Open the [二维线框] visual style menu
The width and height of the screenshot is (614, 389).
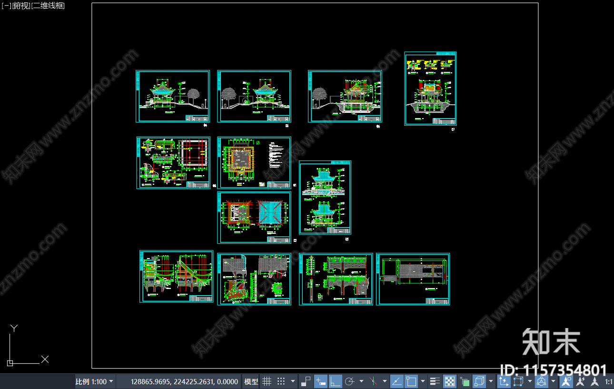(48, 6)
